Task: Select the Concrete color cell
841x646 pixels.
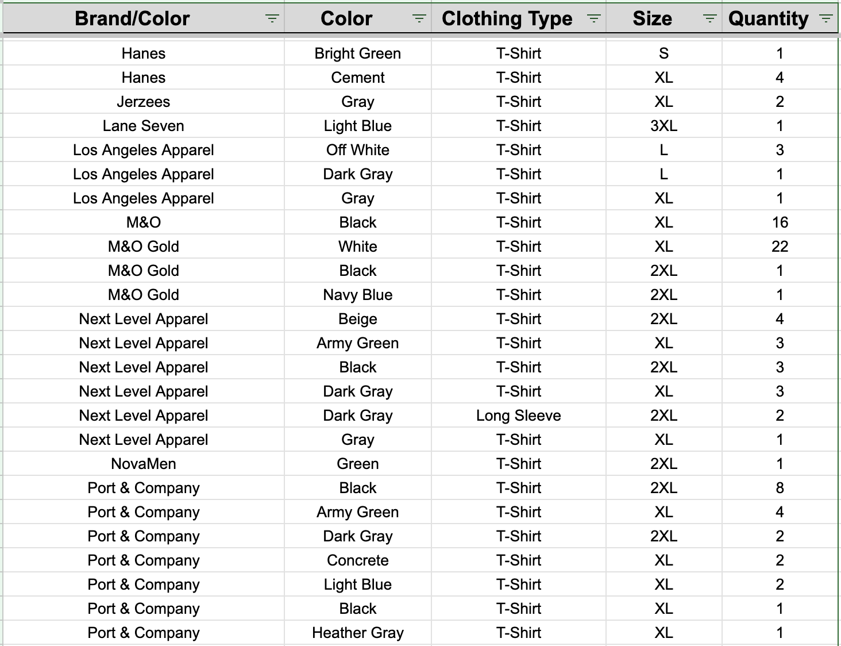Action: pyautogui.click(x=358, y=560)
